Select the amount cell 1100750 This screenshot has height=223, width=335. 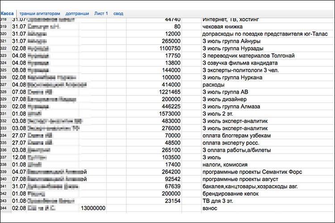pyautogui.click(x=154, y=49)
